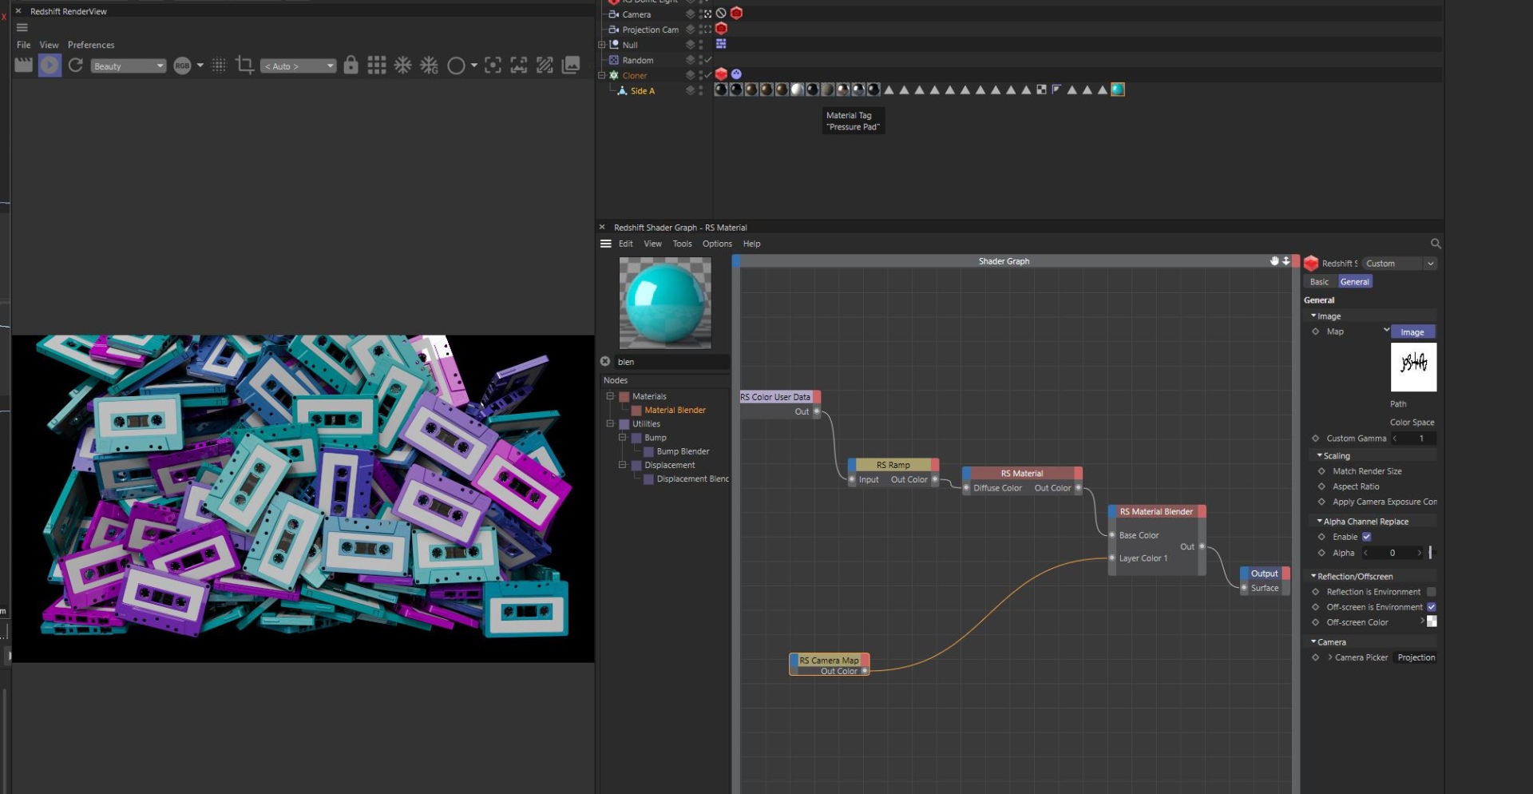Click the lock icon in RenderView toolbar

351,66
